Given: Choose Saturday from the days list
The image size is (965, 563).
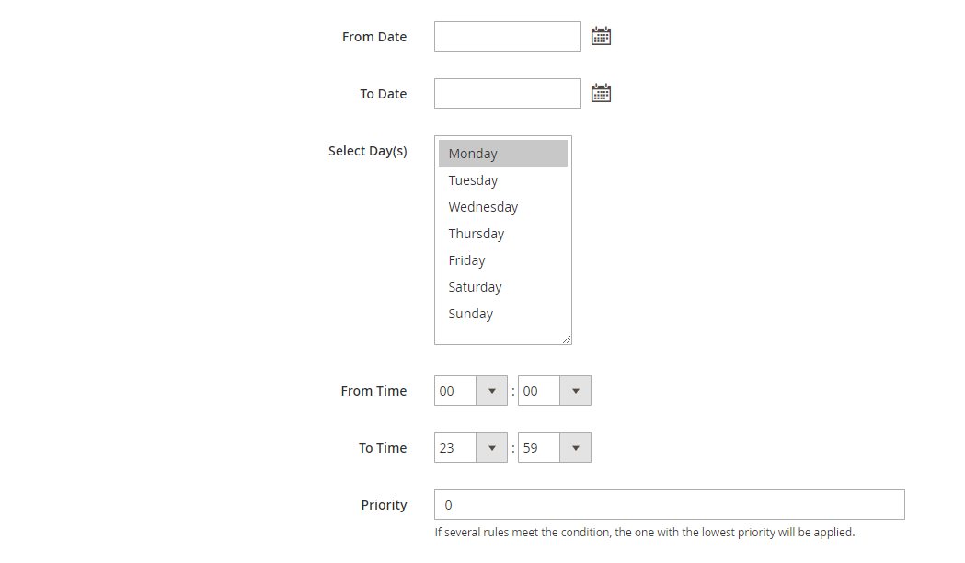Looking at the screenshot, I should coord(502,287).
